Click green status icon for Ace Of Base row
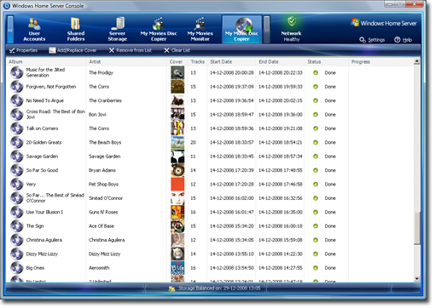 coord(316,225)
